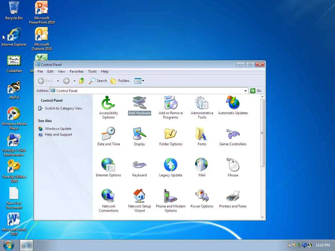This screenshot has width=335, height=251.
Task: Open the File menu
Action: coord(40,71)
